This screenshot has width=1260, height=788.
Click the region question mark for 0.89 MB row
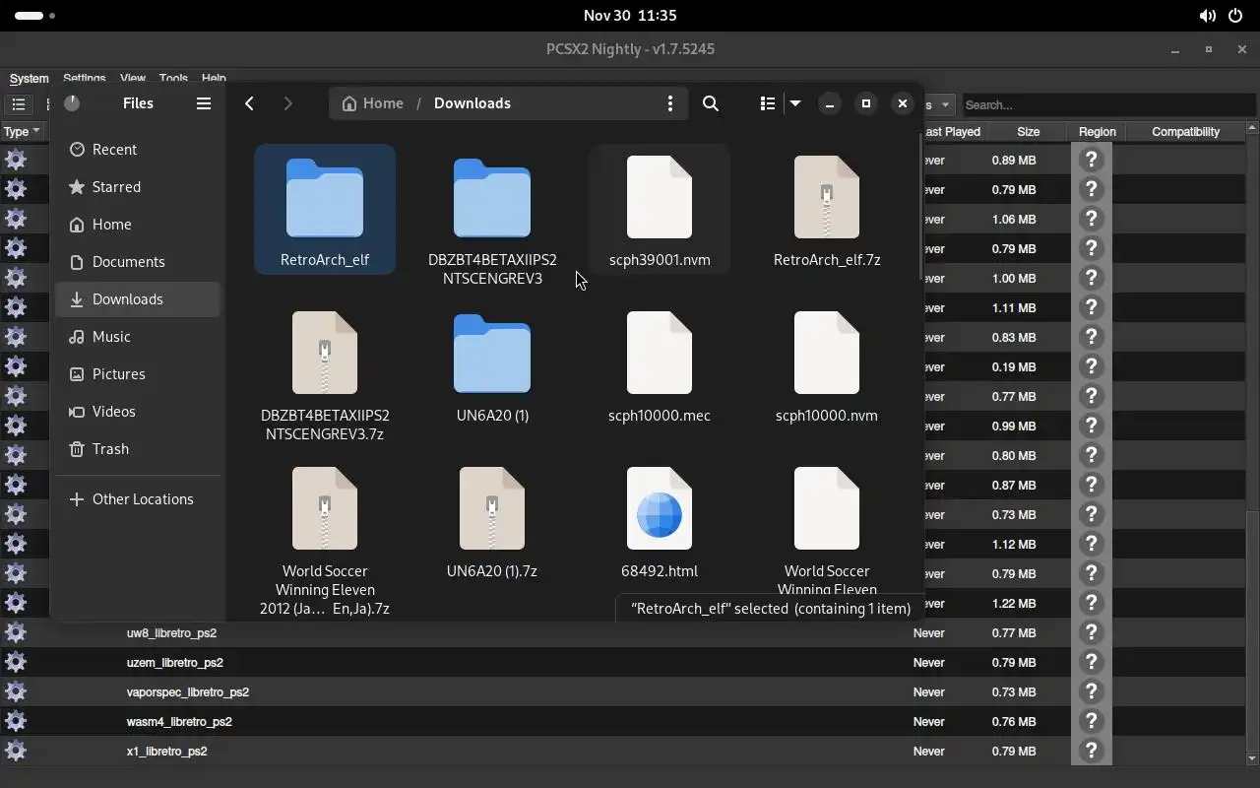[x=1091, y=160]
